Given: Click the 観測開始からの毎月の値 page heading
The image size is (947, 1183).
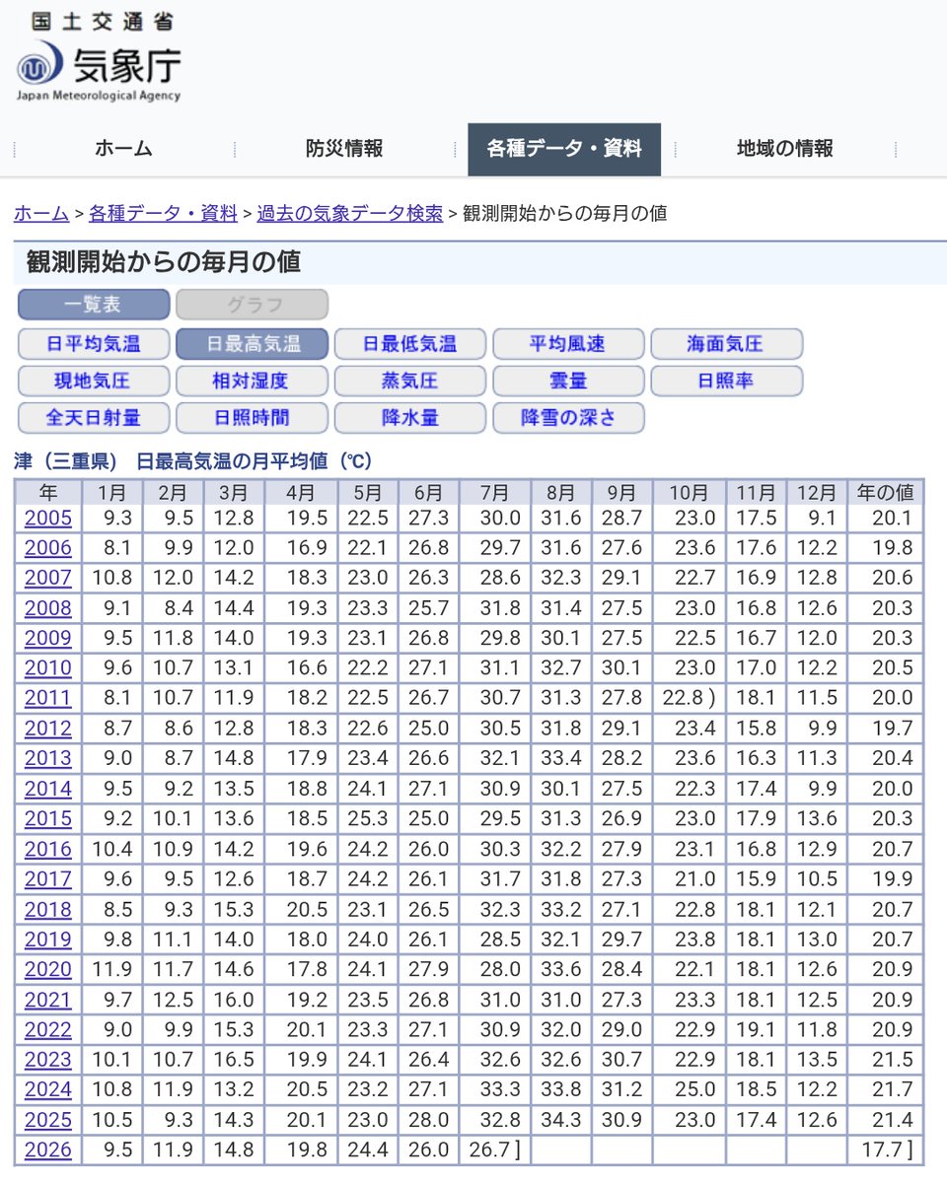Looking at the screenshot, I should coord(164,262).
